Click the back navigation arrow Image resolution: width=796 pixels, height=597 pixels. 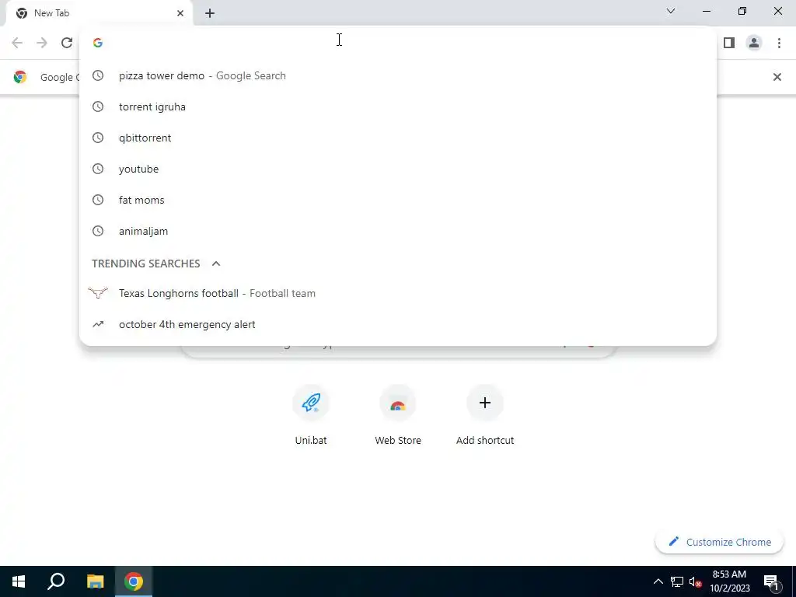pos(17,43)
